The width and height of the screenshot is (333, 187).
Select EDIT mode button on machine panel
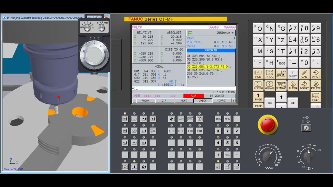[x=134, y=119]
